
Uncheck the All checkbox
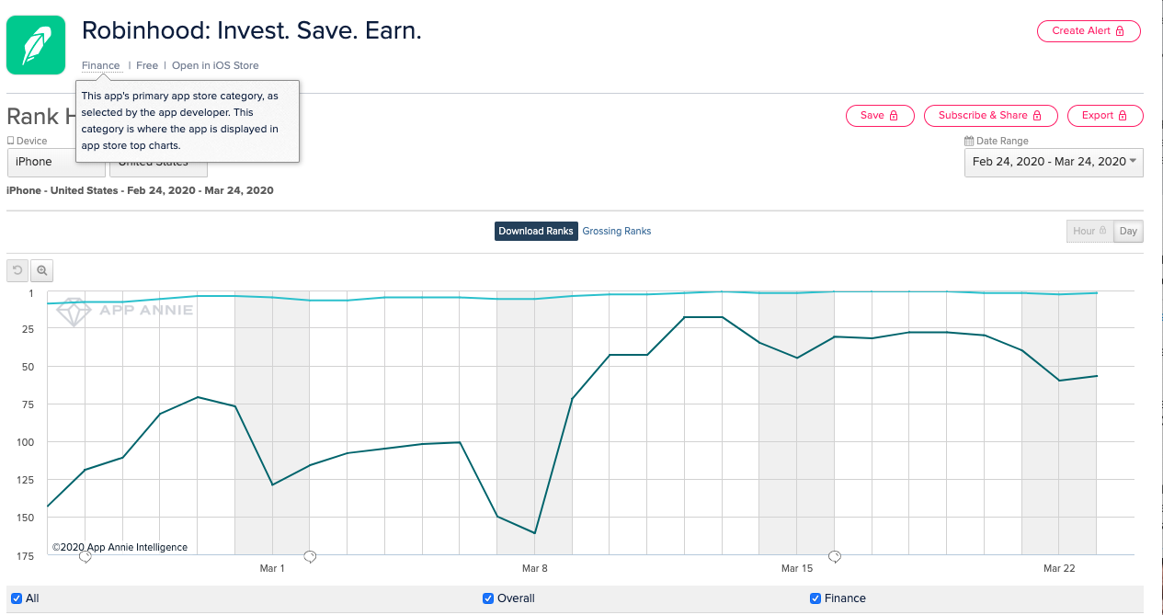[x=17, y=598]
